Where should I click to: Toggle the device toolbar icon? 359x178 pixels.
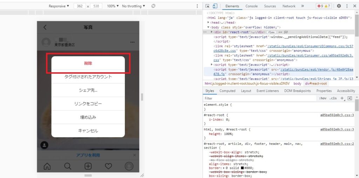point(215,6)
